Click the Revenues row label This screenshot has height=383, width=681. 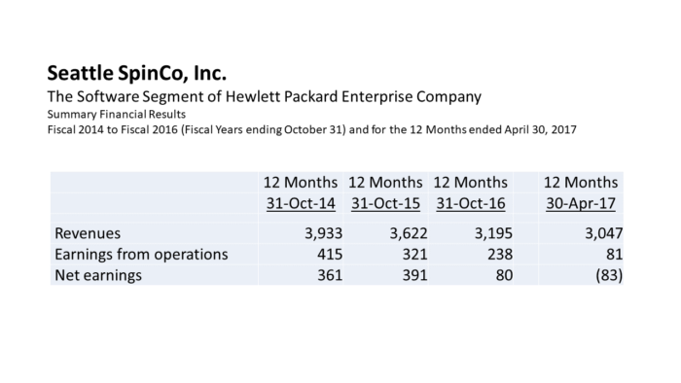[88, 233]
